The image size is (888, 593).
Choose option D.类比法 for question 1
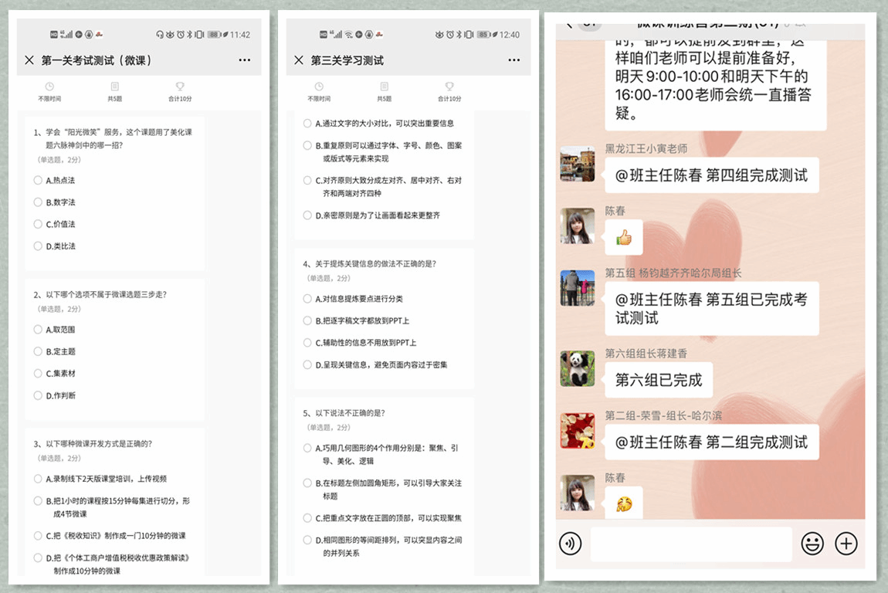[38, 246]
